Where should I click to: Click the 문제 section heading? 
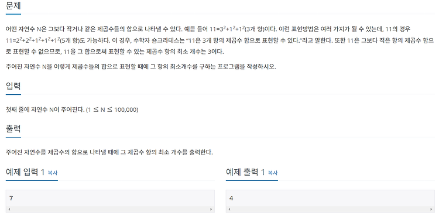13,6
